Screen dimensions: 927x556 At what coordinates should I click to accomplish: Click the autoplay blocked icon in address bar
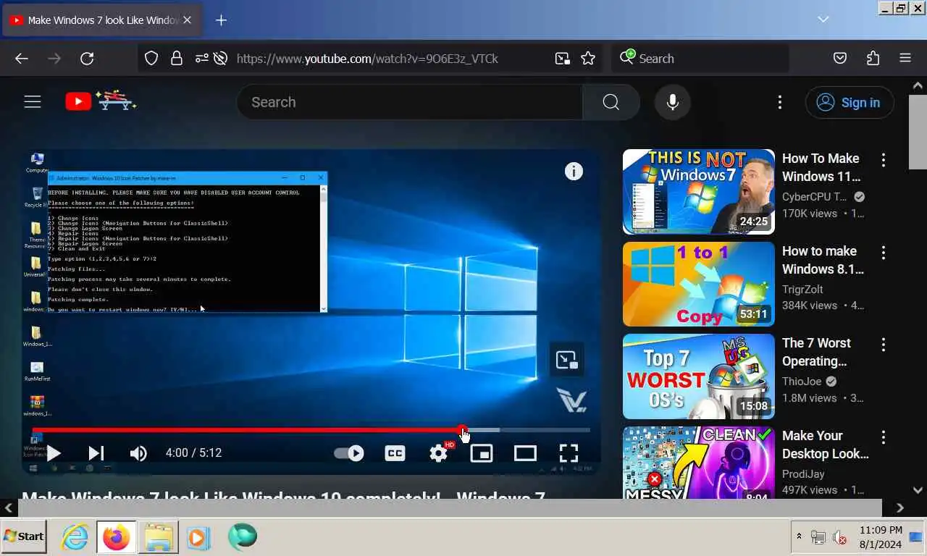click(x=221, y=59)
